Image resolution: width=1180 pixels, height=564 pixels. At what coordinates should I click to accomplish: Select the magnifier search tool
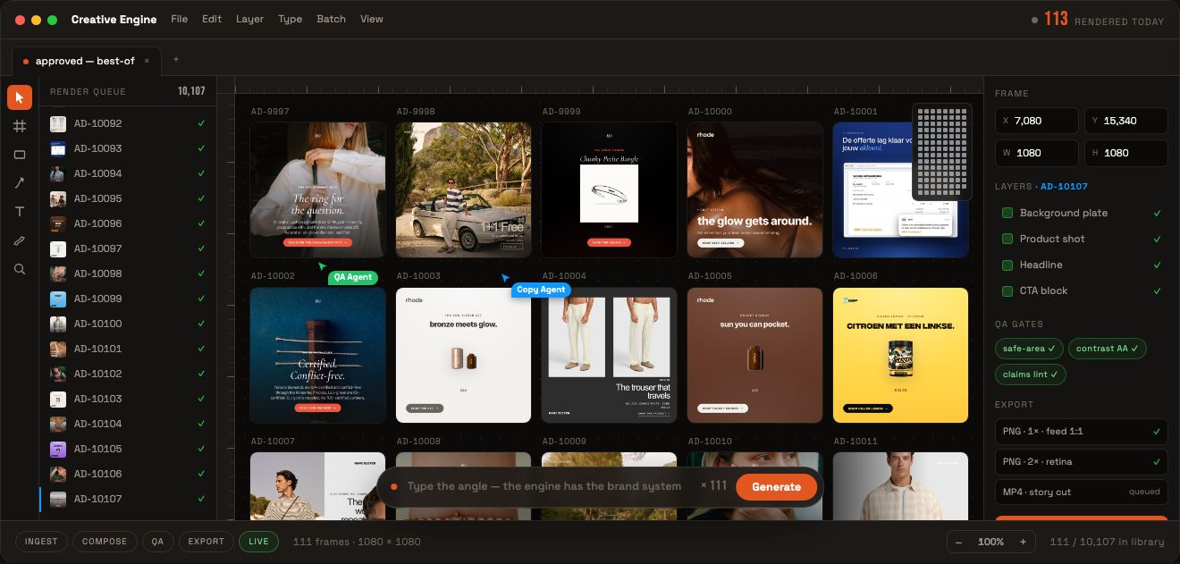[20, 269]
